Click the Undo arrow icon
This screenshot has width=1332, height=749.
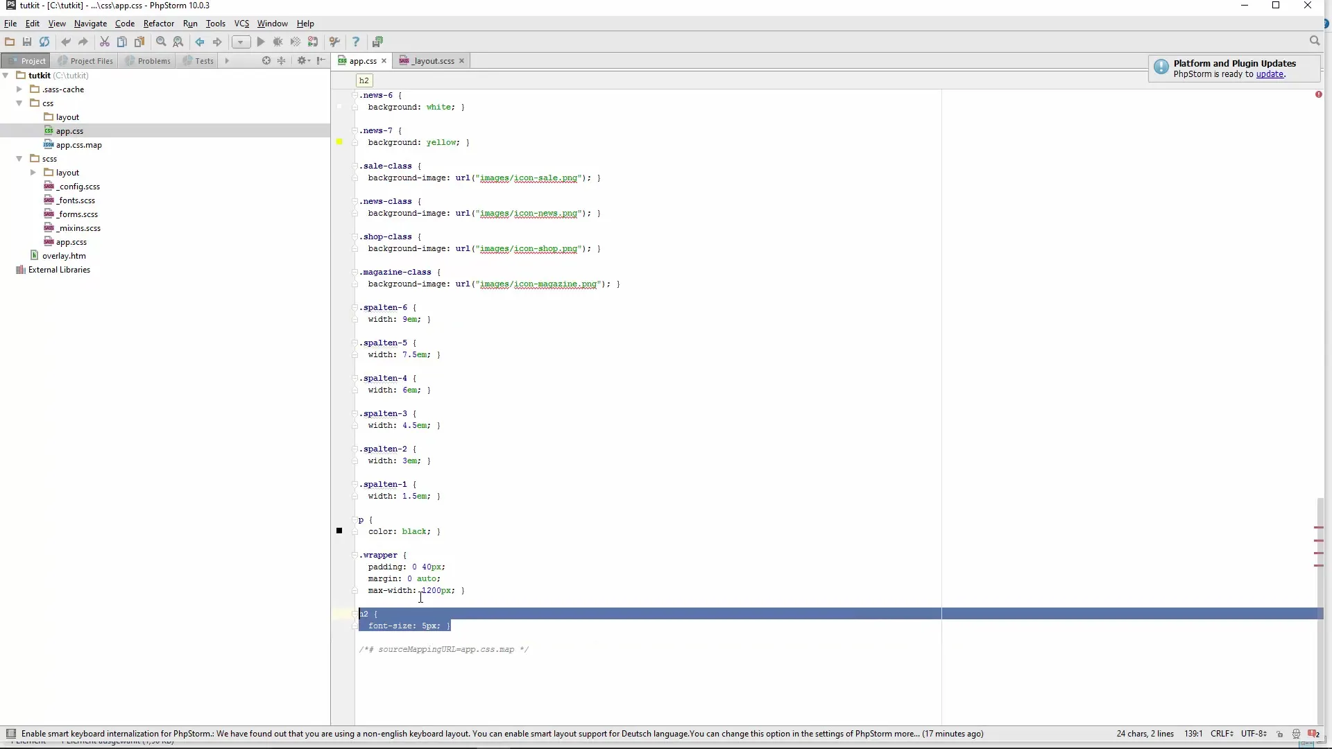[x=66, y=42]
